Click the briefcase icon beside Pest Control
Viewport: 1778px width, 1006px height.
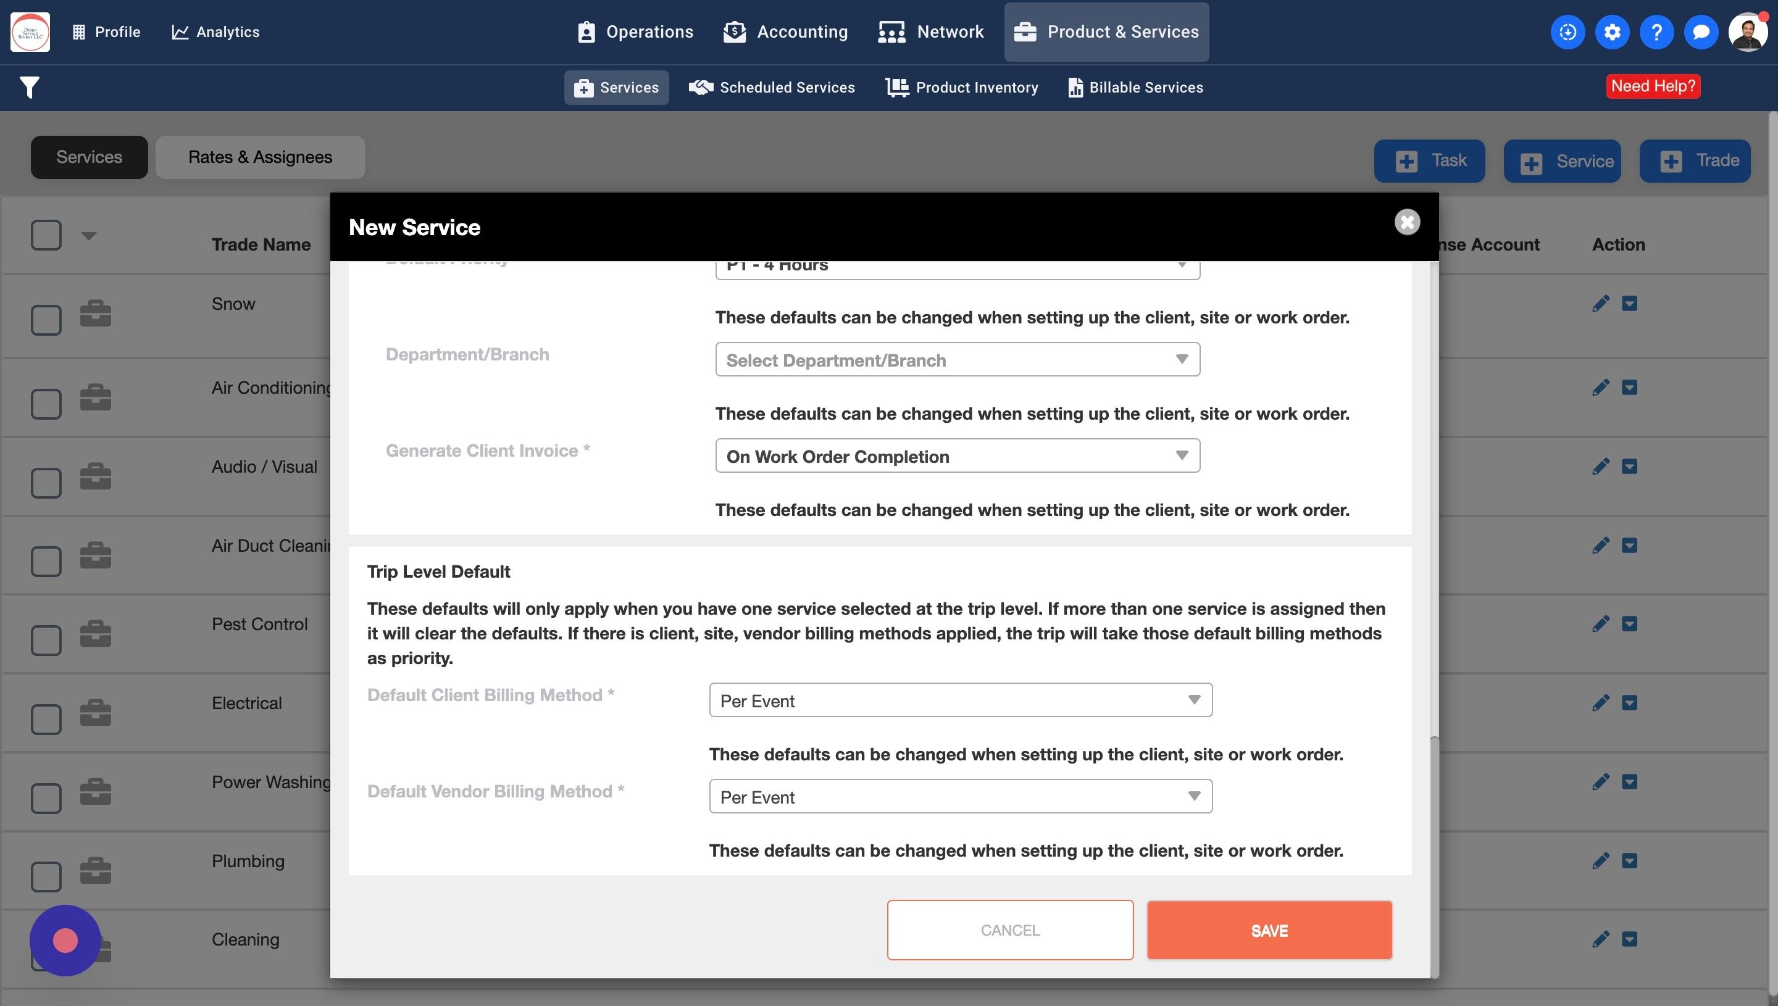95,633
